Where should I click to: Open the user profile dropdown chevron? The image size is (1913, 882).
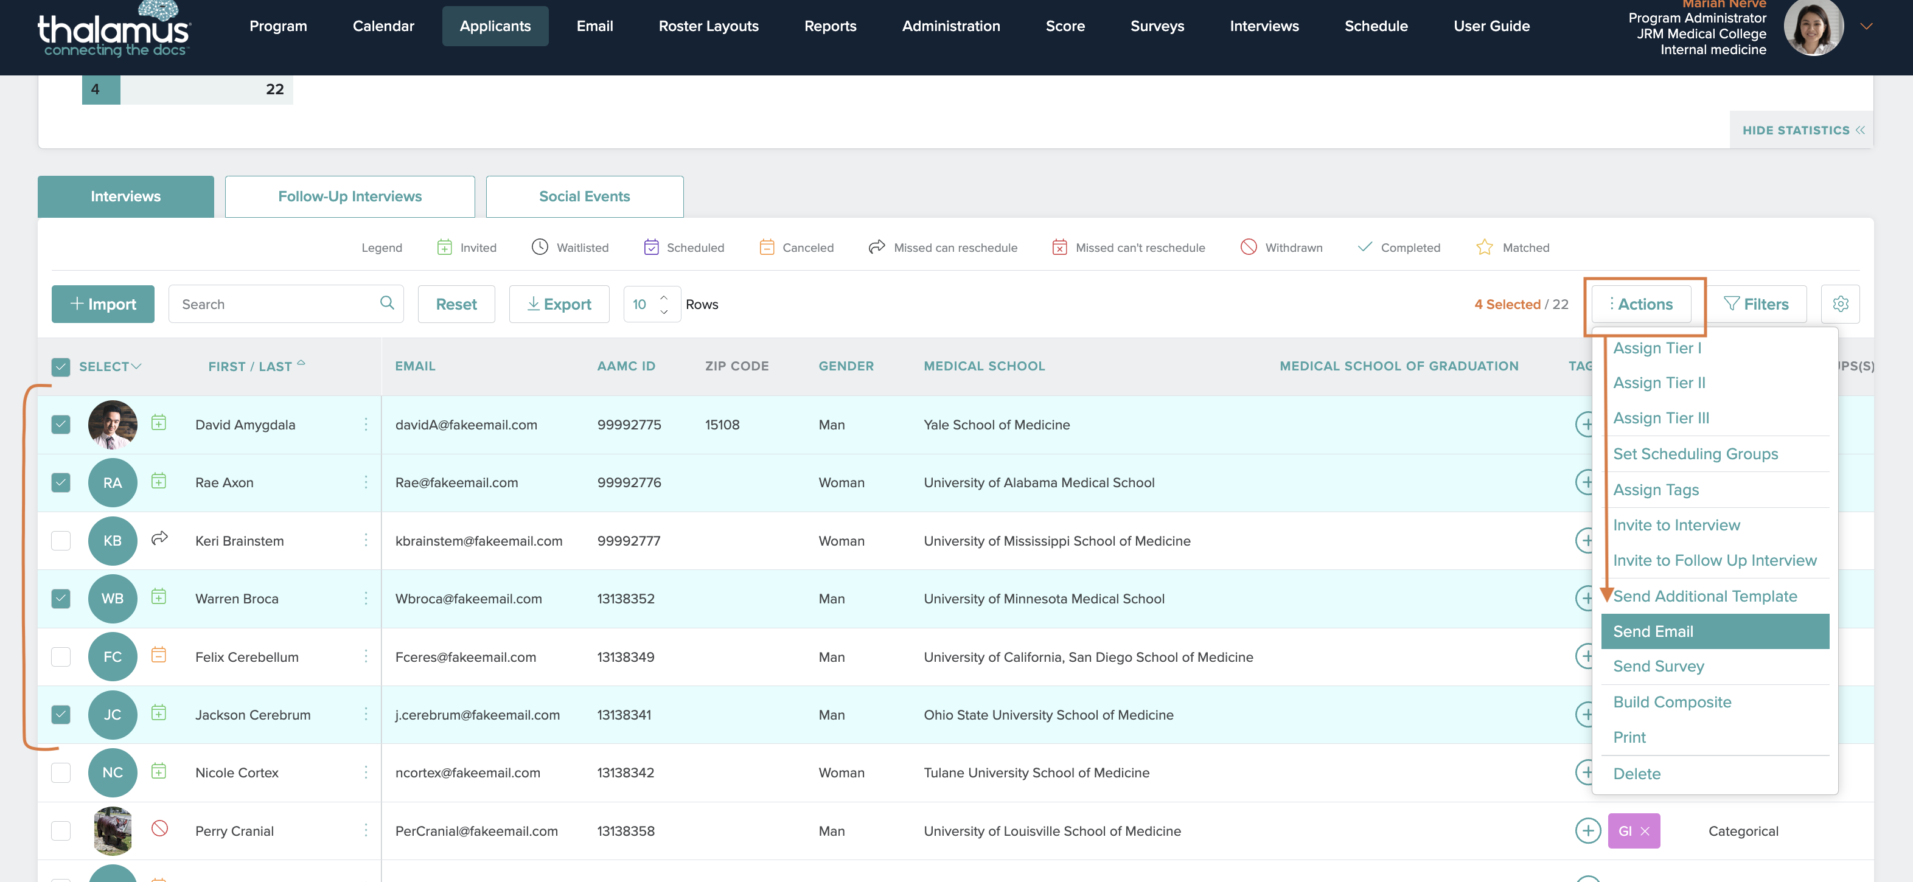tap(1866, 26)
